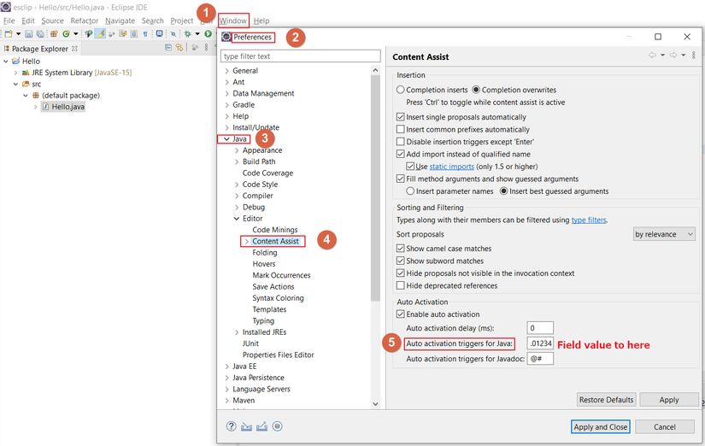This screenshot has width=705, height=446.
Task: Click the Export preferences icon
Action: pos(261,426)
